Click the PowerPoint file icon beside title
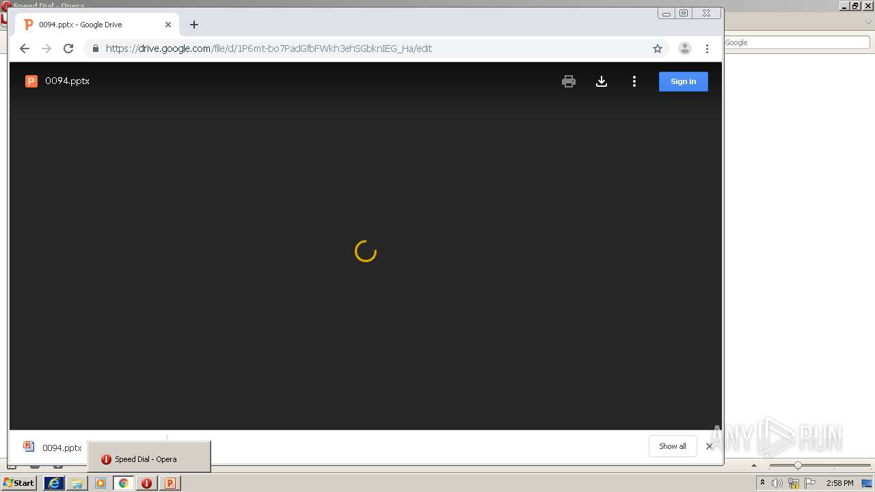This screenshot has height=492, width=875. click(31, 81)
